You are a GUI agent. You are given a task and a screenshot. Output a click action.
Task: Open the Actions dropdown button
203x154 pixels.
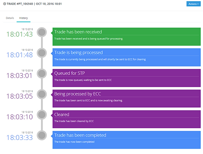[193, 4]
